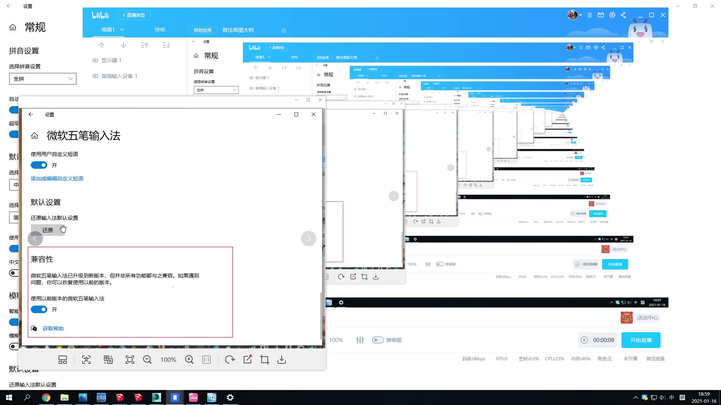This screenshot has width=721, height=405.
Task: Click the translate image icon
Action: point(108,360)
